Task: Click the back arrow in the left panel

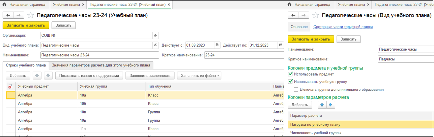Action: [x=8, y=15]
